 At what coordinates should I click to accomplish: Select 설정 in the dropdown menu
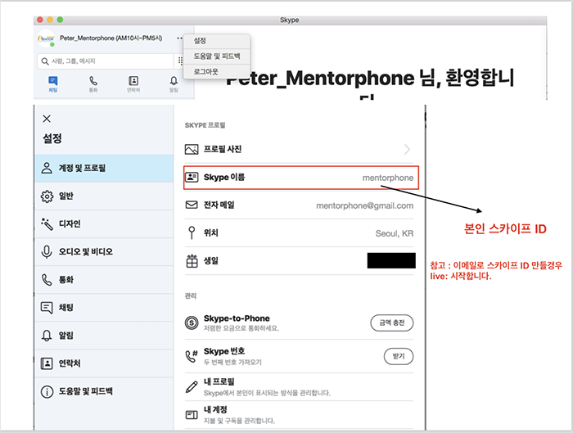click(x=217, y=41)
